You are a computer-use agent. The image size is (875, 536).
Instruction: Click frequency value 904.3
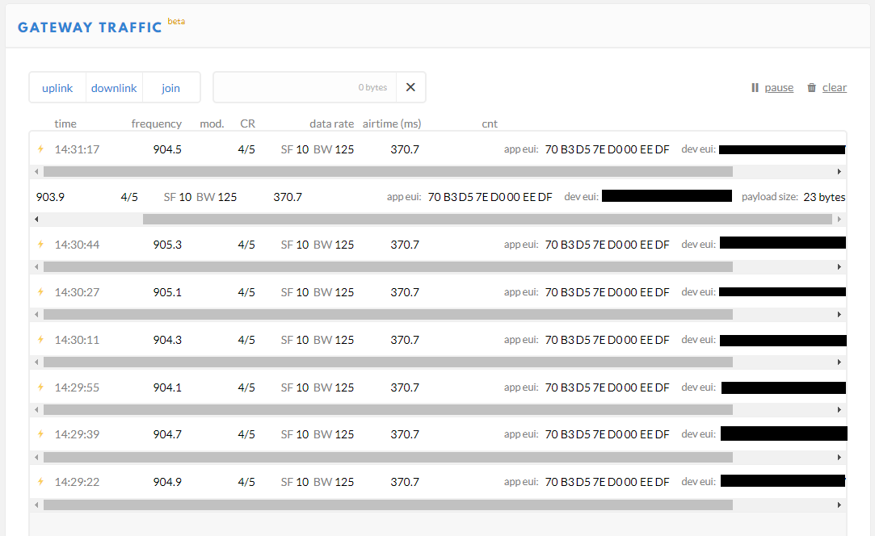167,340
